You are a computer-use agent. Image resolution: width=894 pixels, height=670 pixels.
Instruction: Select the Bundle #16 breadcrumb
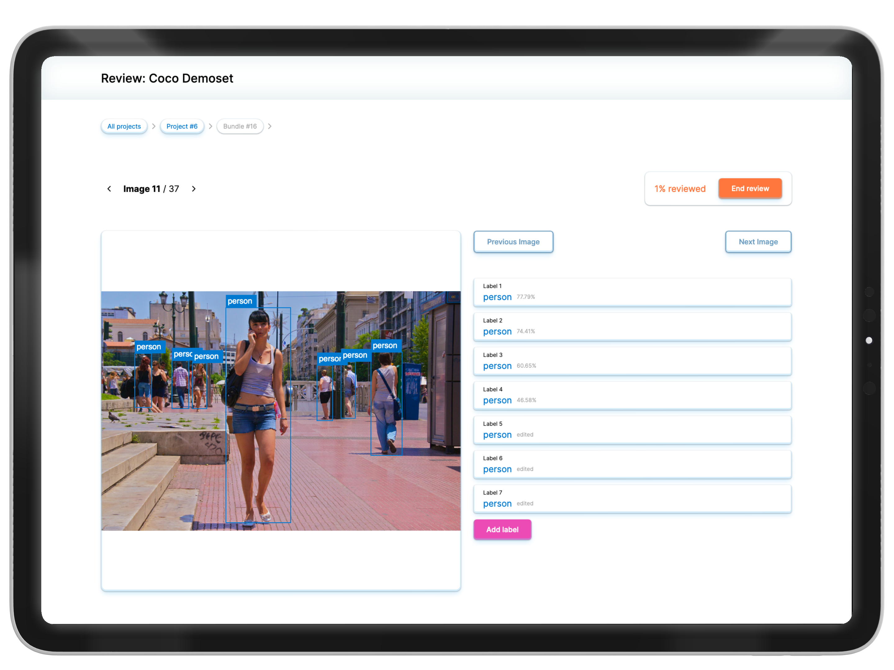coord(240,127)
